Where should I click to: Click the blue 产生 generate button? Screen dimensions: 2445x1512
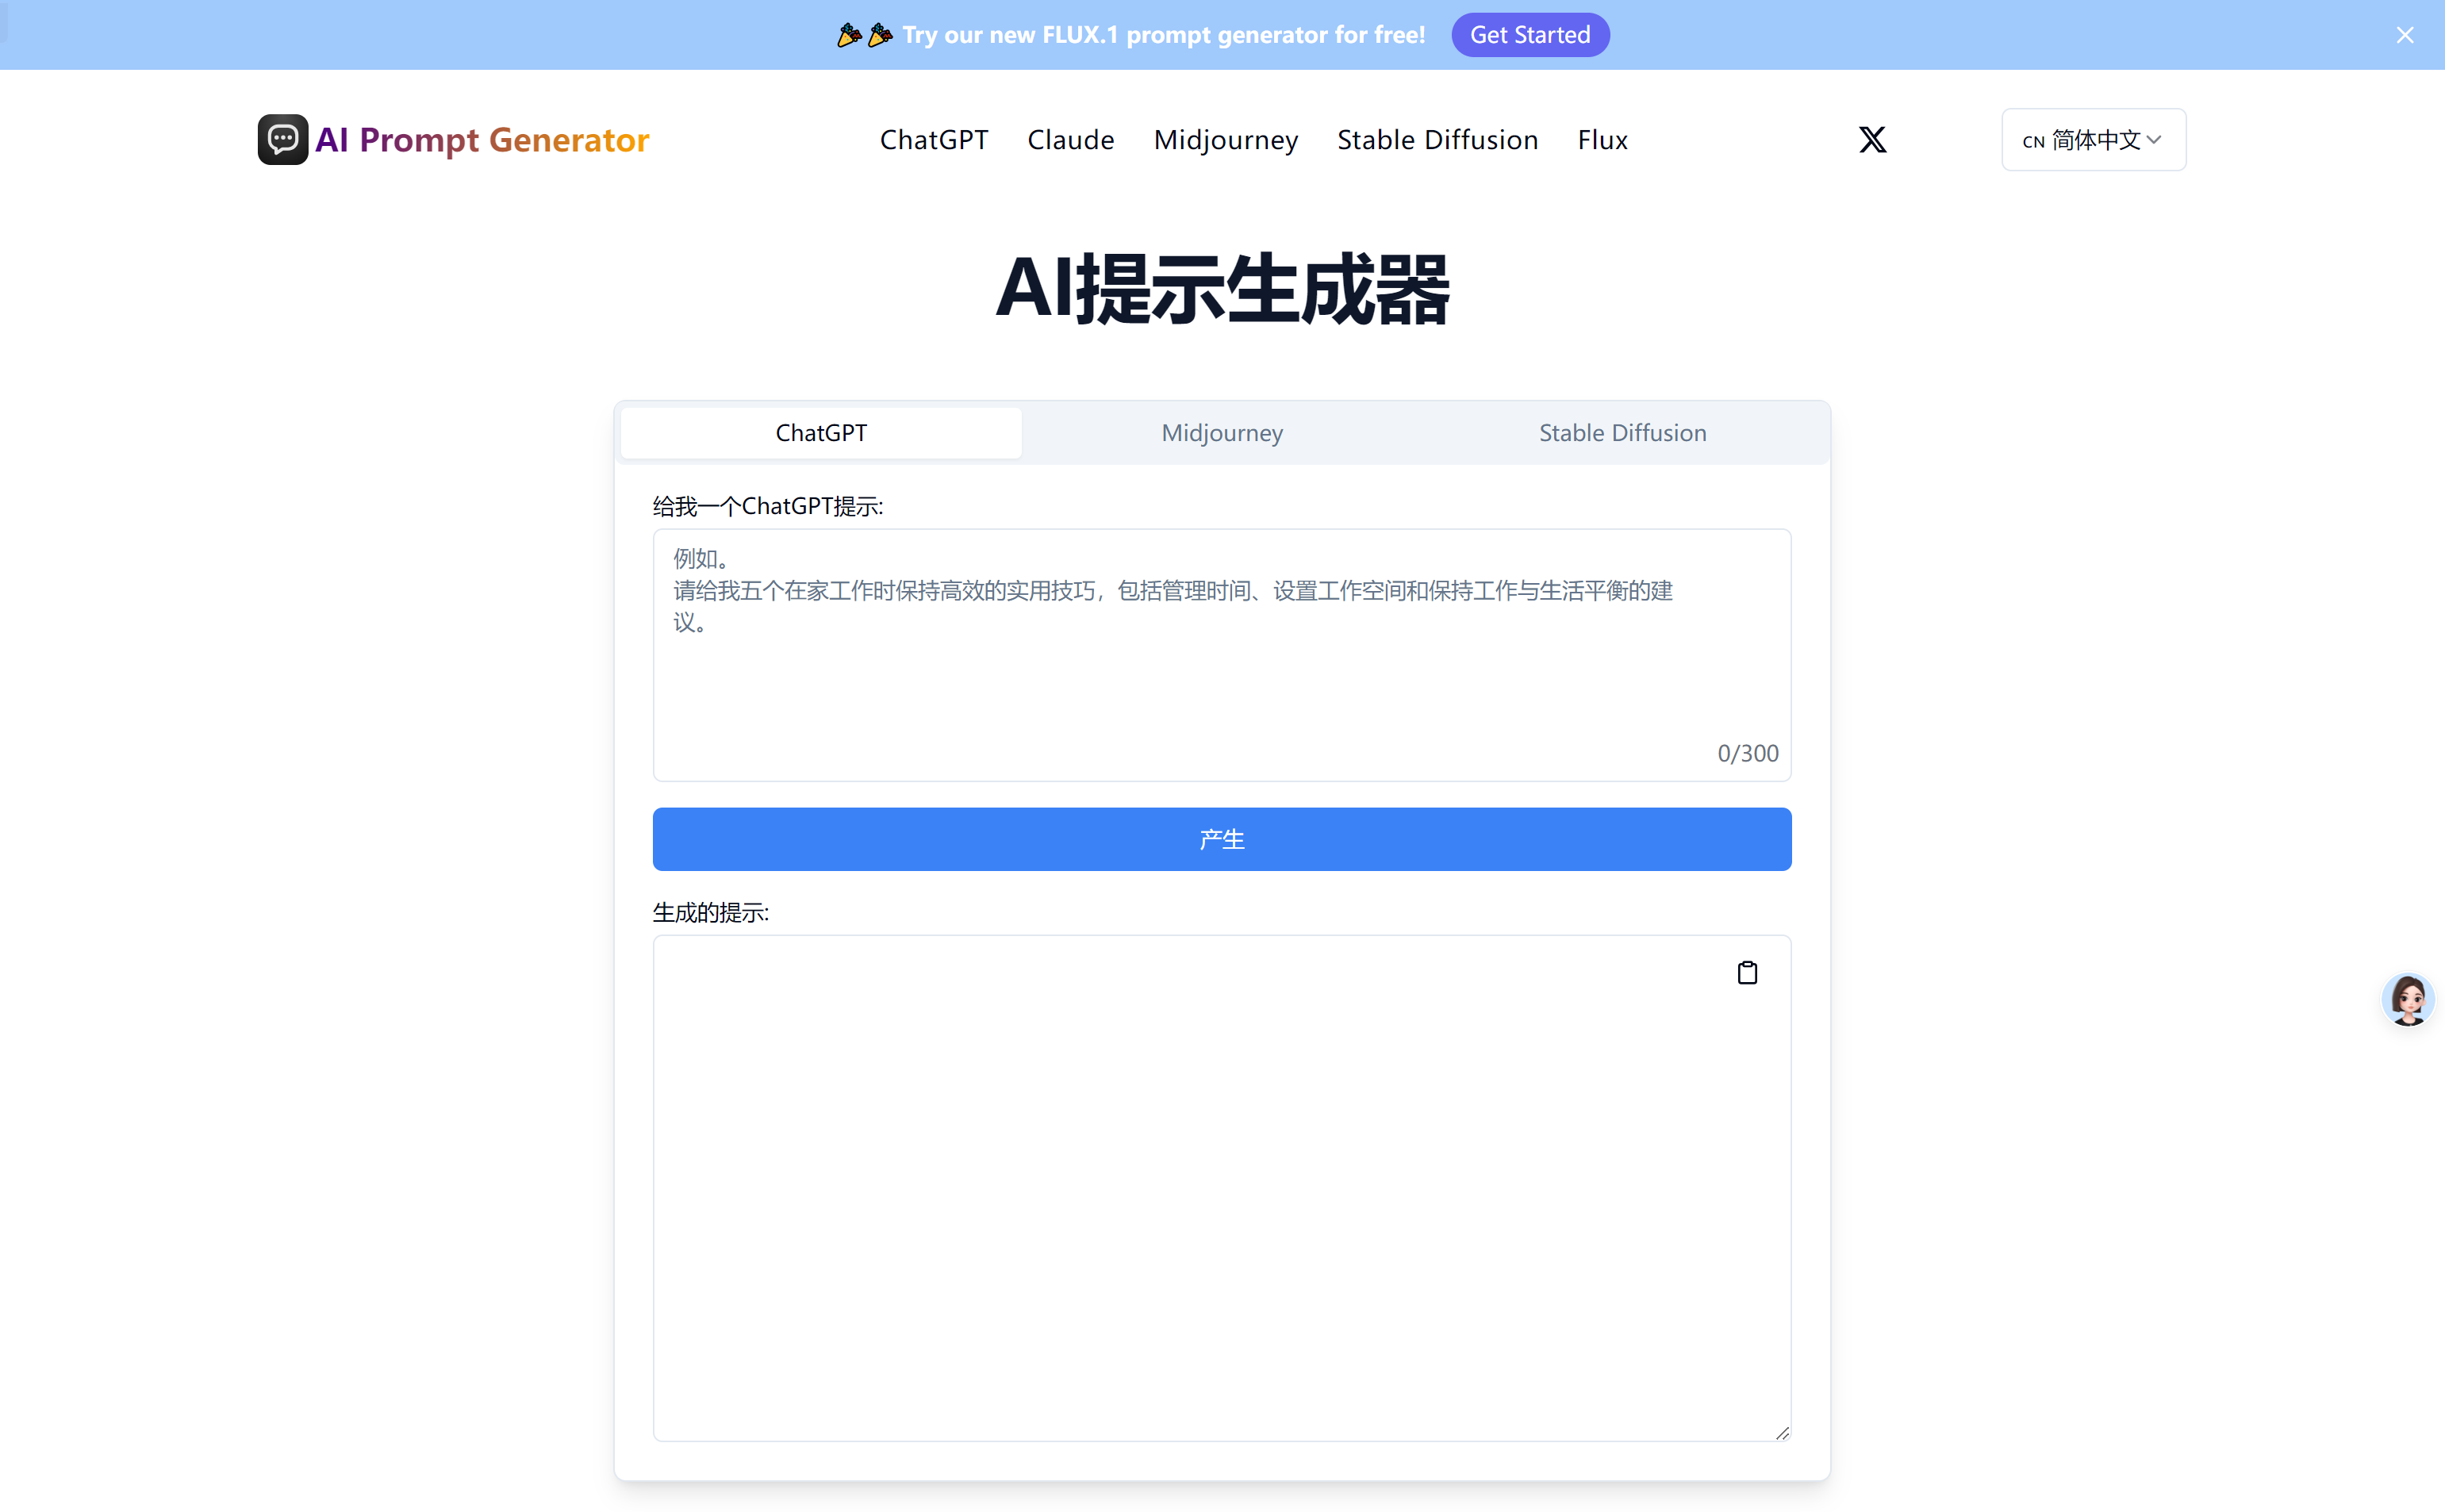point(1221,839)
